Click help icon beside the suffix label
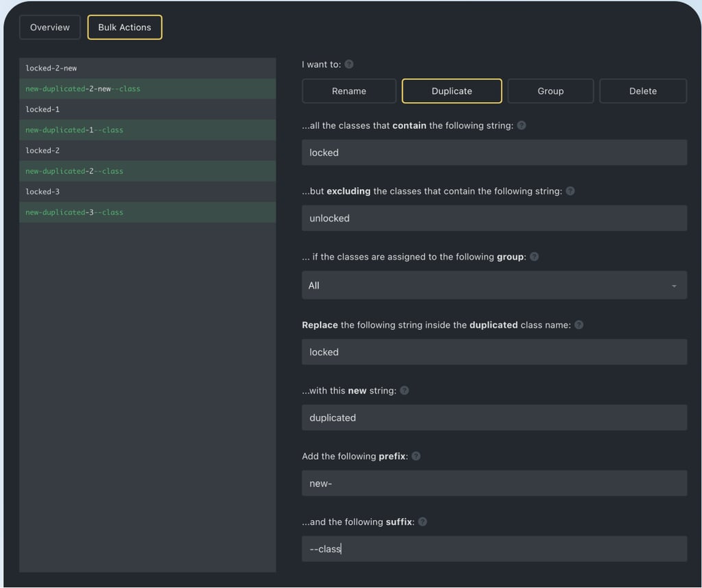 pos(422,522)
